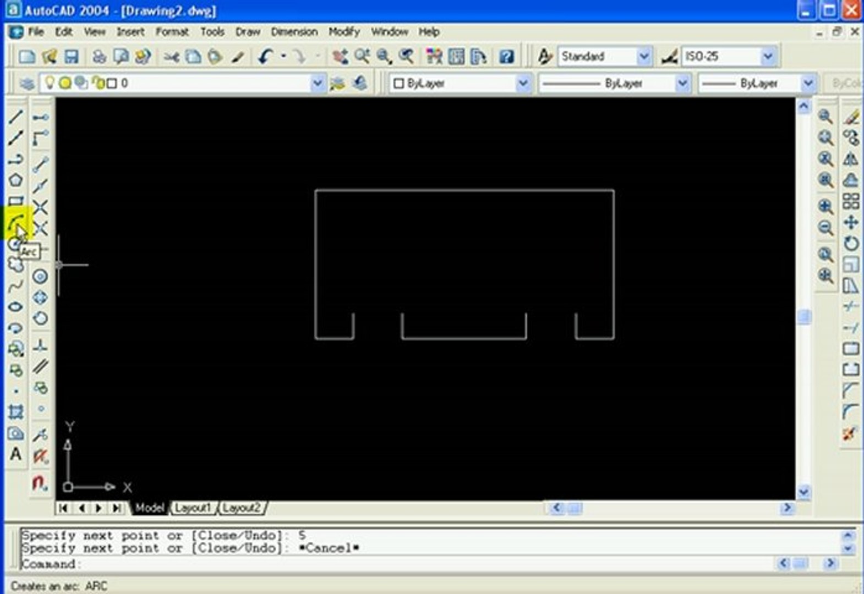This screenshot has height=594, width=864.
Task: Open the undo history dropdown arrow
Action: coord(283,56)
